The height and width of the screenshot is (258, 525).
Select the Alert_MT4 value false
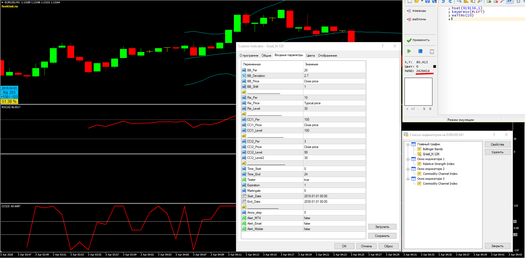(334, 218)
